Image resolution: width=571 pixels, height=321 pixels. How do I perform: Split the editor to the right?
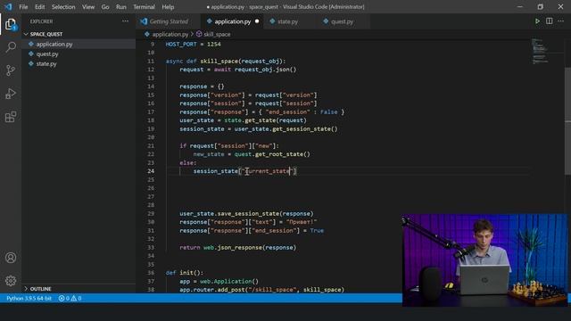(550, 21)
